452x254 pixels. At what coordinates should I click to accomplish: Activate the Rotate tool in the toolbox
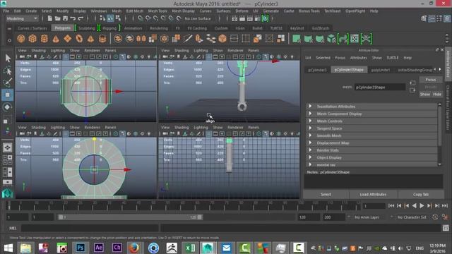pyautogui.click(x=8, y=107)
